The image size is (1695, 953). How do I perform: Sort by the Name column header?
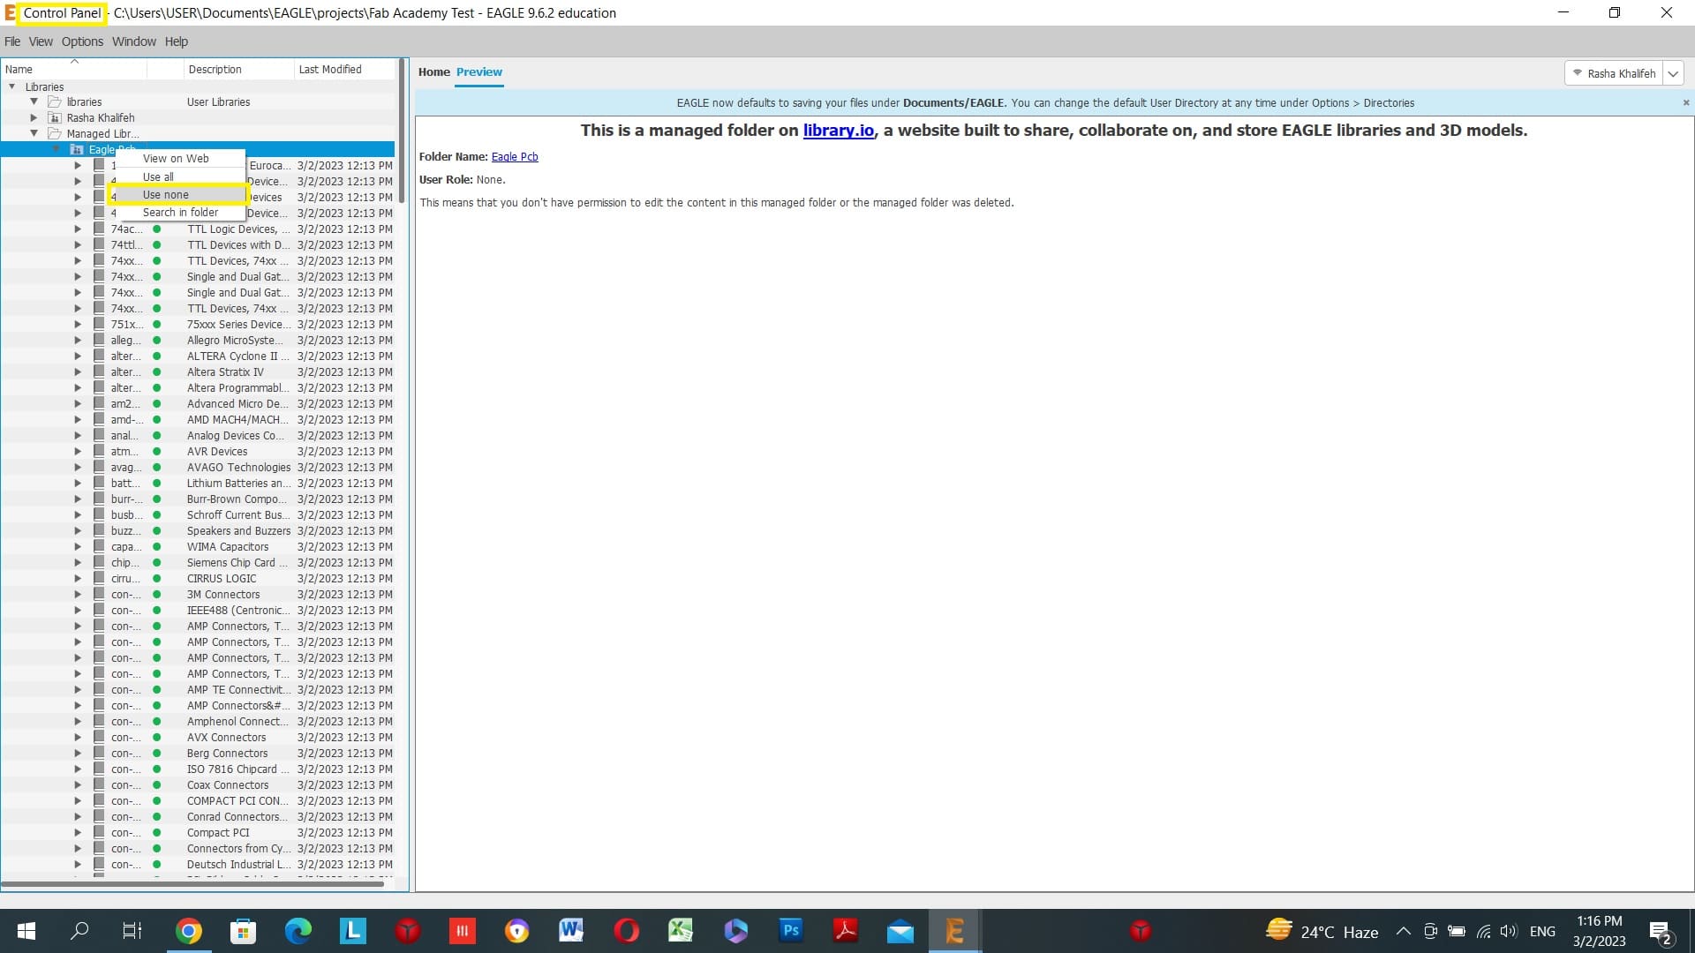(x=74, y=70)
